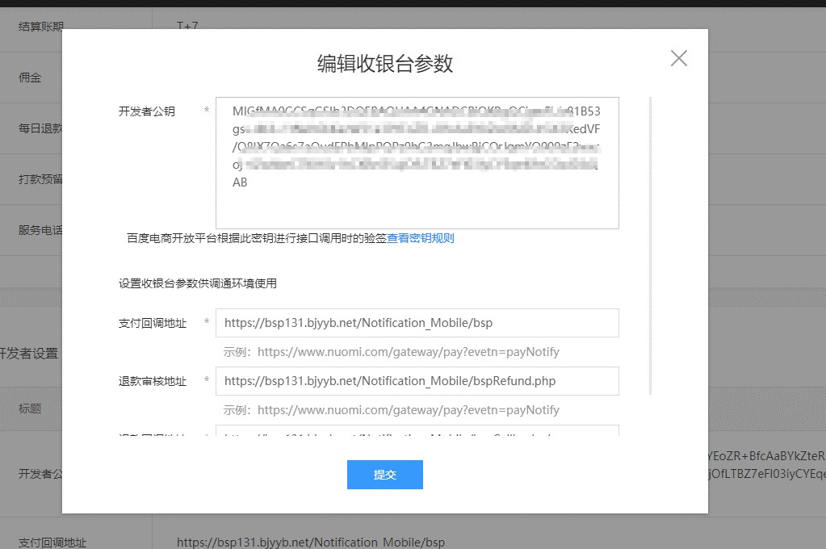Click the 编辑收银台参数 dialog title
The height and width of the screenshot is (549, 826).
tap(384, 63)
